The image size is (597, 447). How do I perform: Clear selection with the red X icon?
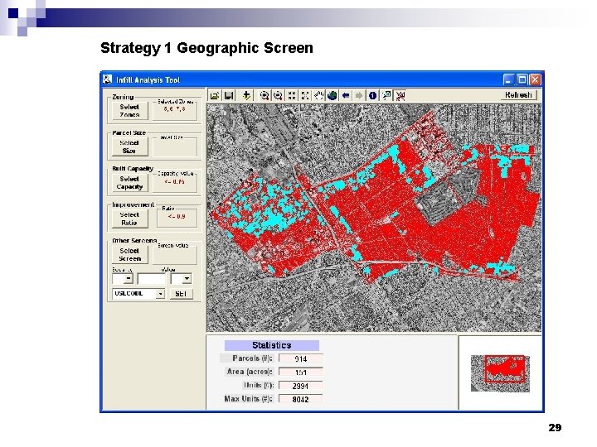point(400,95)
